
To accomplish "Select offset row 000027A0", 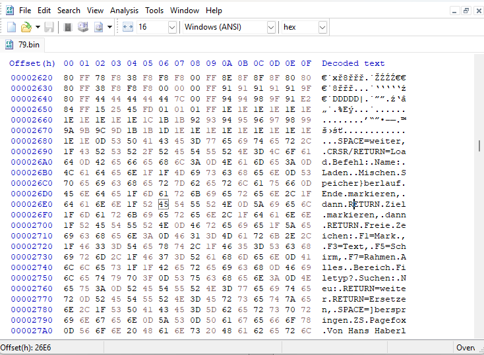I will tap(32, 331).
